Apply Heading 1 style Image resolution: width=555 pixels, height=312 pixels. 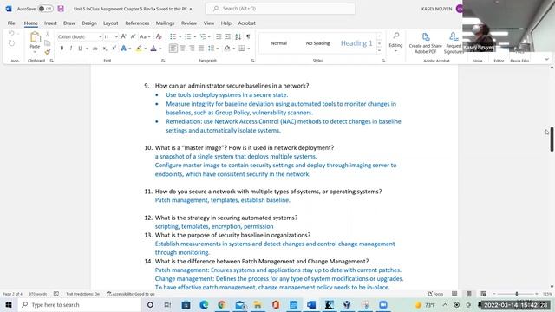point(356,43)
